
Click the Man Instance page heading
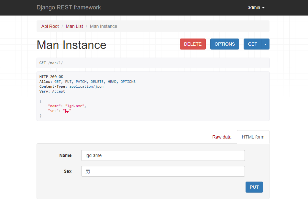(x=71, y=45)
